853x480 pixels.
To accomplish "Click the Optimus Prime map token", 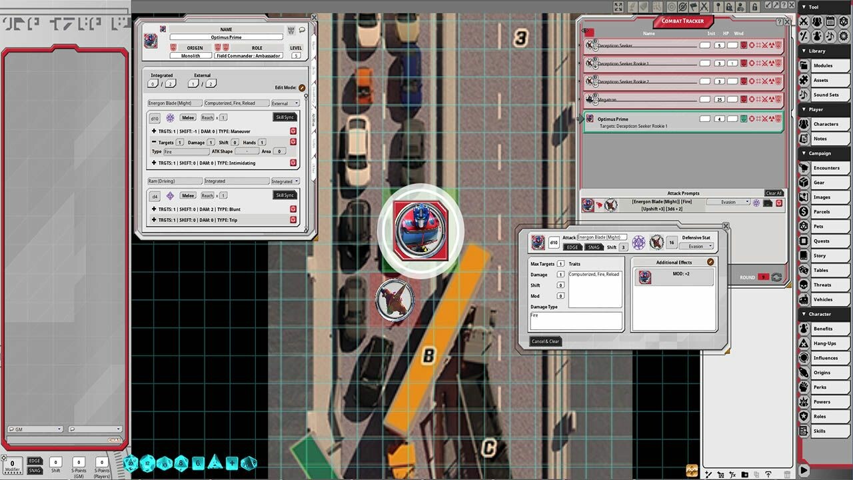I will coord(421,231).
